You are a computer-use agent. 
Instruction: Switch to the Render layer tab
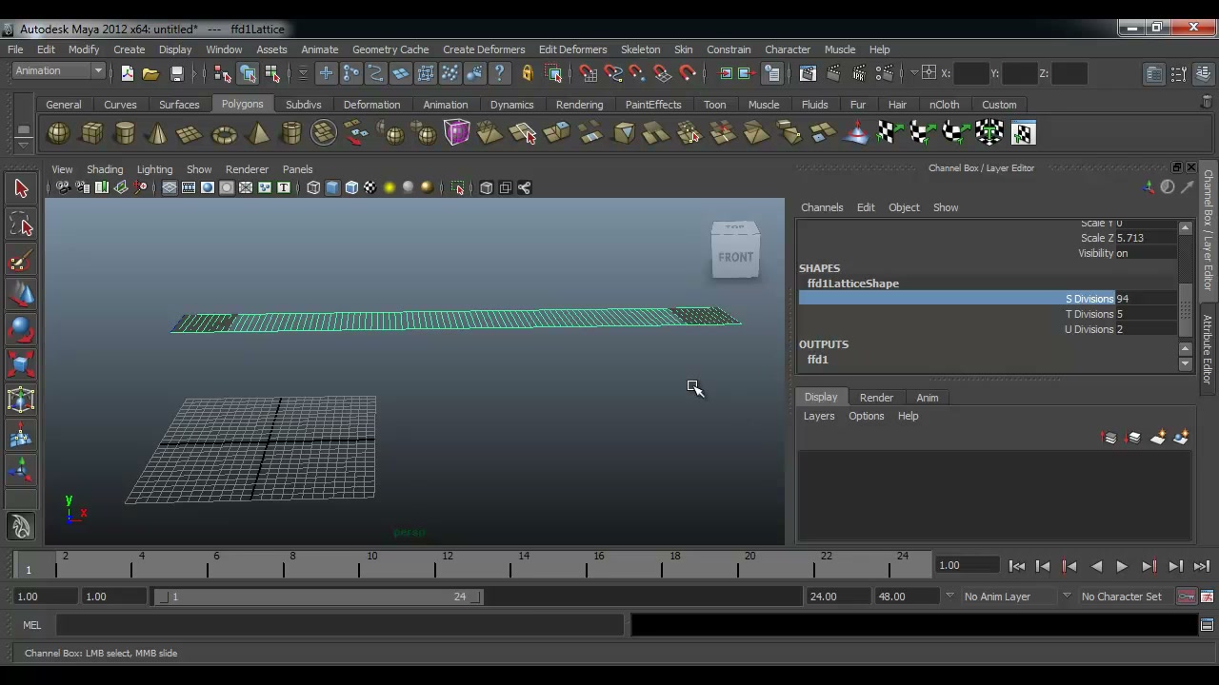(x=876, y=398)
